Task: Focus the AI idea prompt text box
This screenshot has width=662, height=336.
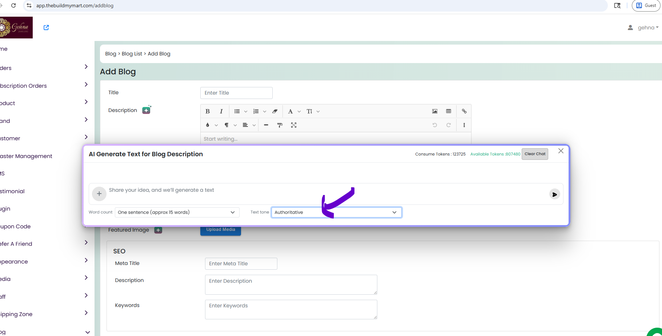Action: [325, 194]
